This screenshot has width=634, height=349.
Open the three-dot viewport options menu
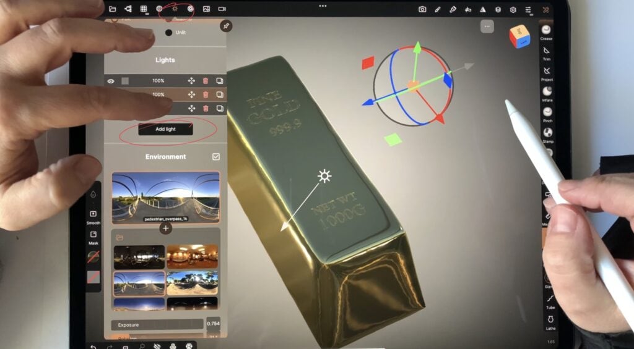[x=488, y=26]
